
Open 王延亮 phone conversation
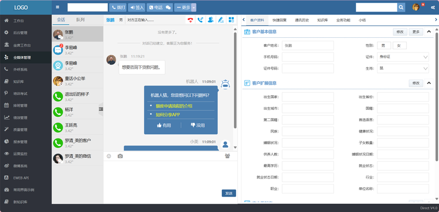tap(77, 128)
